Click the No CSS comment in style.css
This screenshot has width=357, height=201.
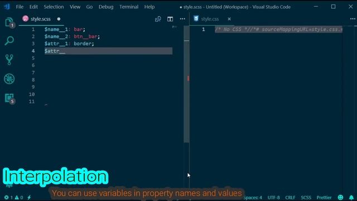[x=278, y=30]
